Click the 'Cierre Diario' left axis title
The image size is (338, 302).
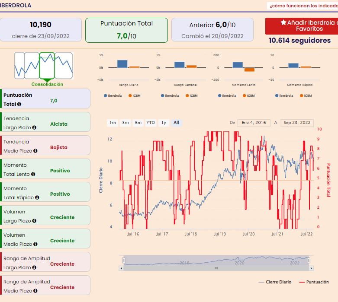[101, 180]
